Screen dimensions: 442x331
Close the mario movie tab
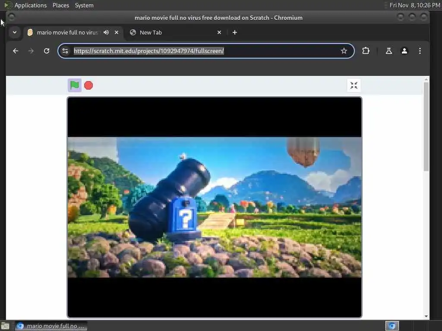pos(117,32)
